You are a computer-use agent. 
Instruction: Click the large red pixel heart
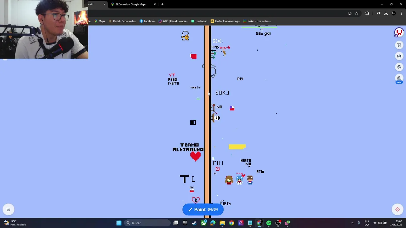195,156
